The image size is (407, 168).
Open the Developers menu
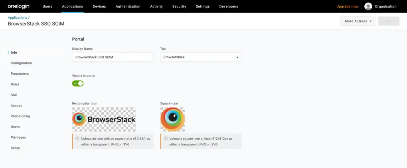pyautogui.click(x=229, y=6)
